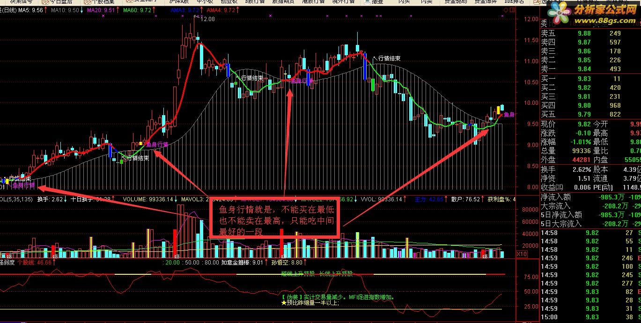Click the X10 volume scale button
The width and height of the screenshot is (641, 323).
click(x=522, y=254)
